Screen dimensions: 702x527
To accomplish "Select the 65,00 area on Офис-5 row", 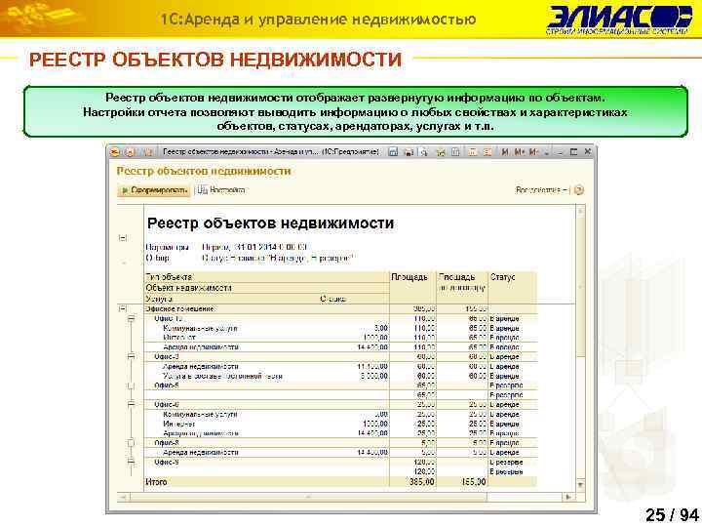I will pos(426,385).
